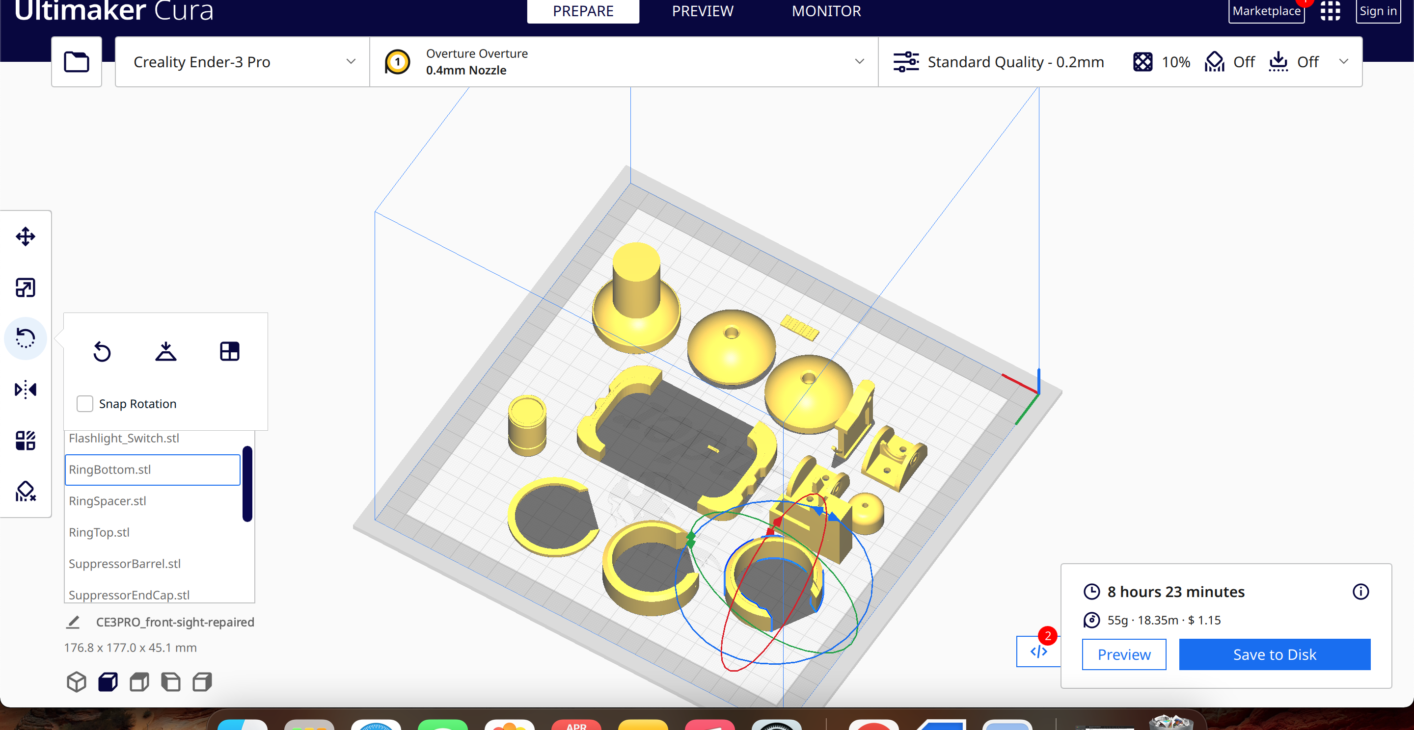Click Save to Disk button

pos(1274,654)
